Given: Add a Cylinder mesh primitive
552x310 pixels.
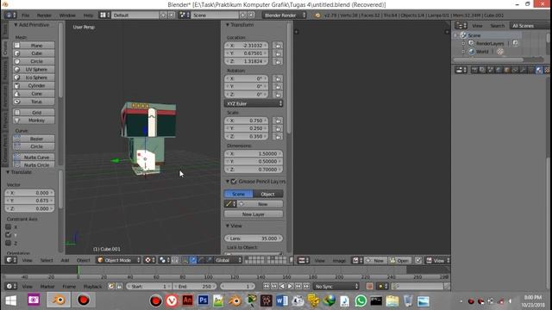Looking at the screenshot, I should tap(34, 85).
